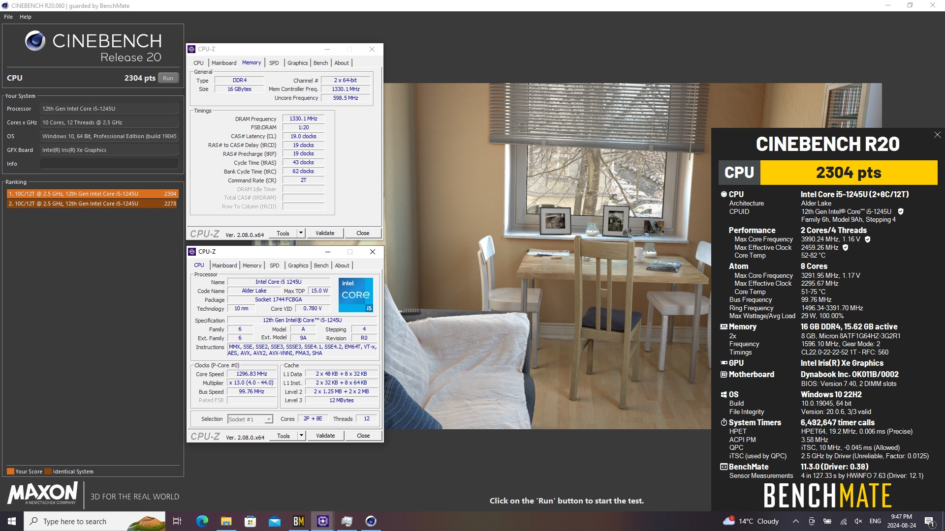
Task: Click Close button in upper CPU-Z window
Action: click(363, 234)
